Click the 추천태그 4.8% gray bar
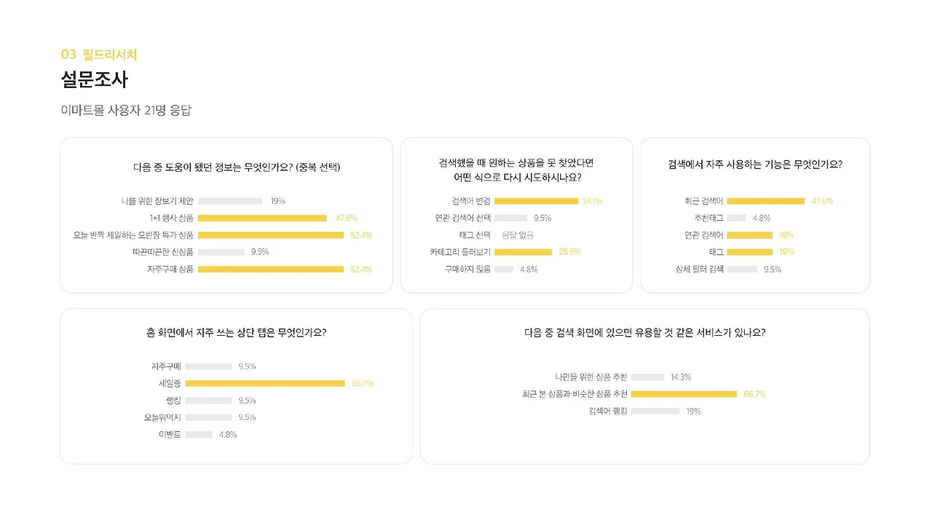The image size is (932, 523). 736,218
